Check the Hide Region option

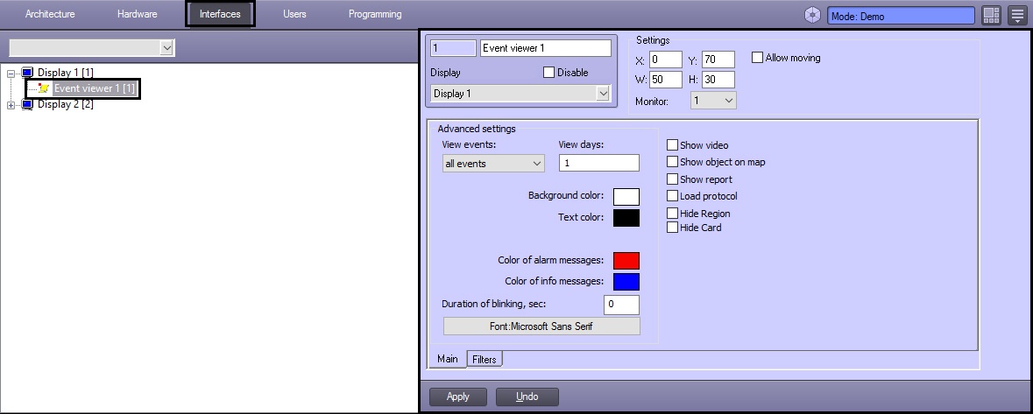pyautogui.click(x=673, y=214)
